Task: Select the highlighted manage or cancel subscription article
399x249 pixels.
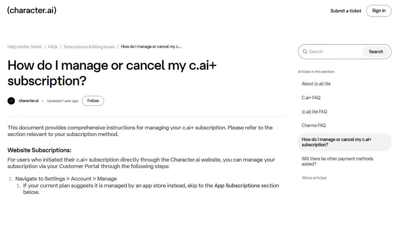Action: (345, 142)
